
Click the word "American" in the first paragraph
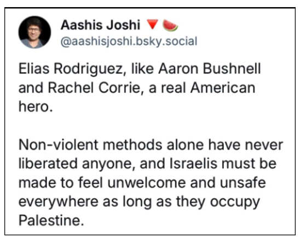(x=223, y=88)
